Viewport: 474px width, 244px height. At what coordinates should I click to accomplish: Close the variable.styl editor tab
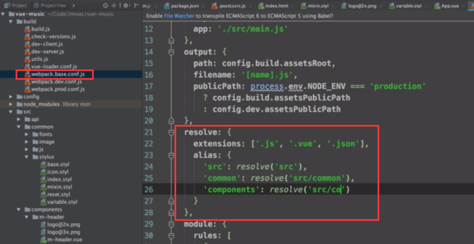coord(425,6)
